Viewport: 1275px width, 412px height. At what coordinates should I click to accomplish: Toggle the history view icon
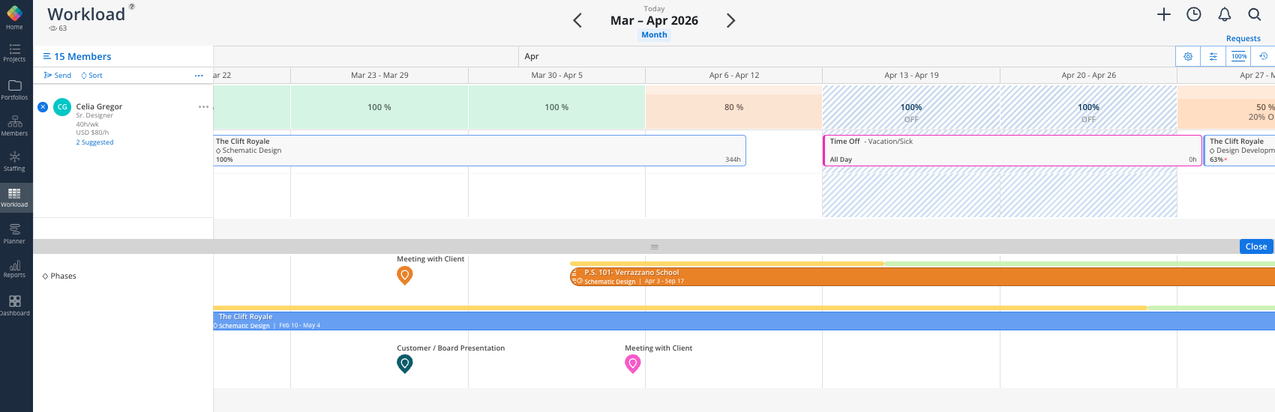1263,56
